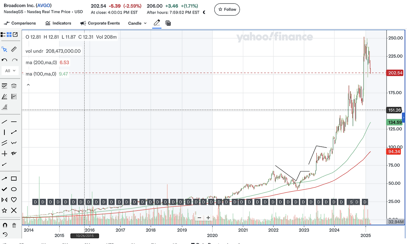Switch drawing toolbar to list view
This screenshot has width=407, height=244.
[3, 35]
